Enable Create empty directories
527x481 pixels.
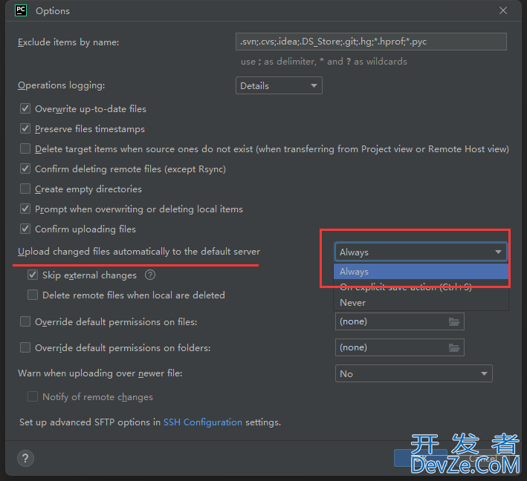25,189
